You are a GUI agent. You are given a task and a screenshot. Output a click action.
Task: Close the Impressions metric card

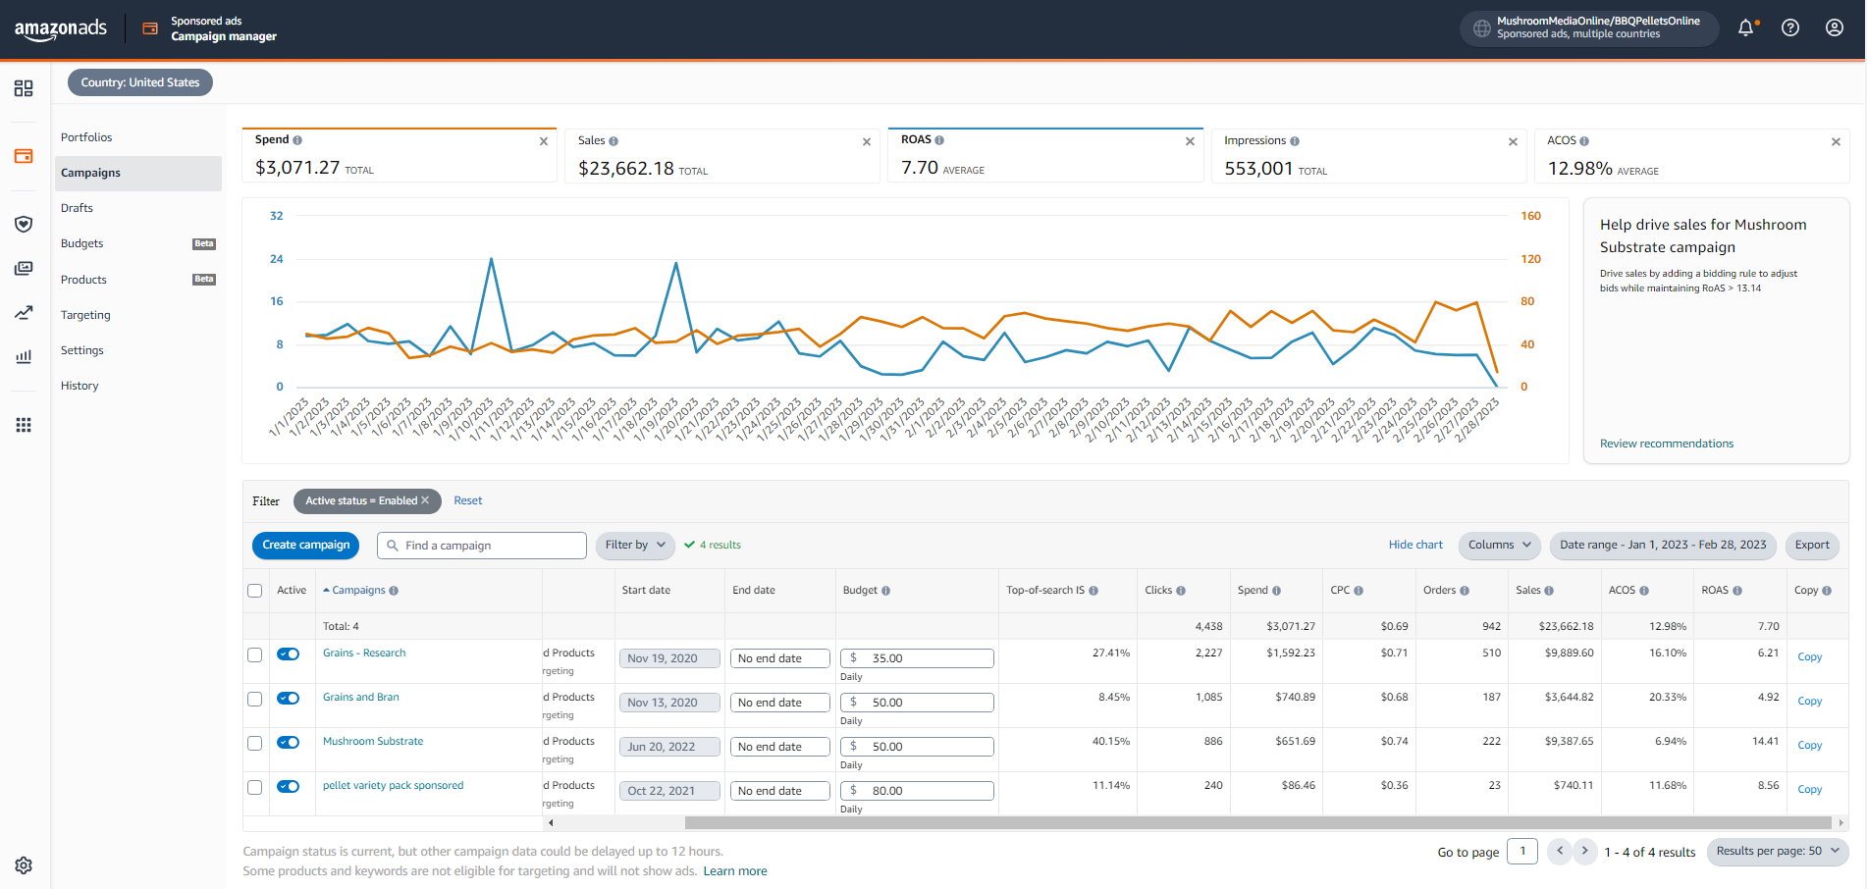click(x=1513, y=142)
